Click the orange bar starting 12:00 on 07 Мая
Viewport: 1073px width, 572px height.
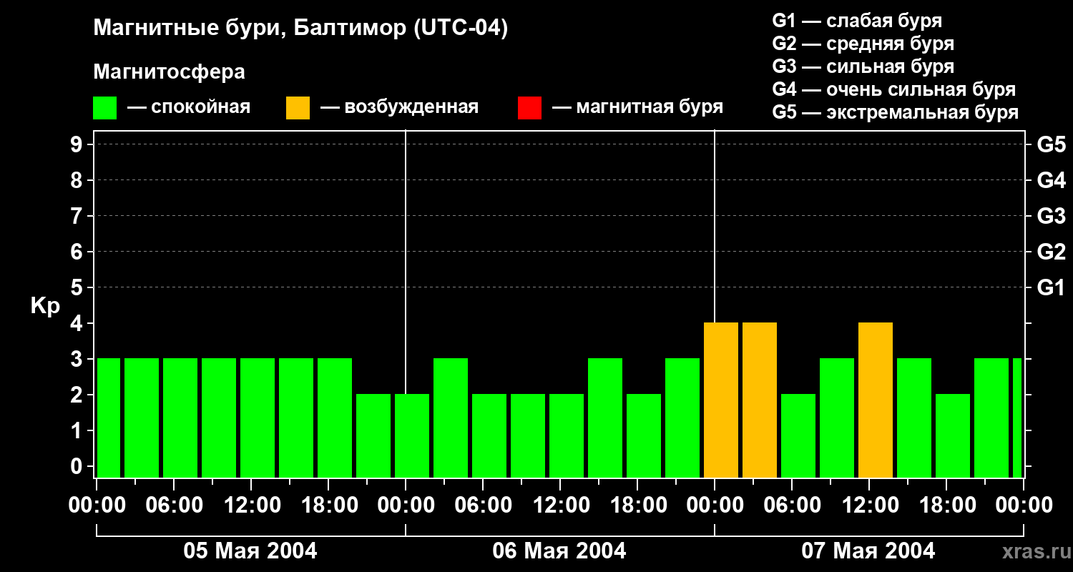[876, 400]
